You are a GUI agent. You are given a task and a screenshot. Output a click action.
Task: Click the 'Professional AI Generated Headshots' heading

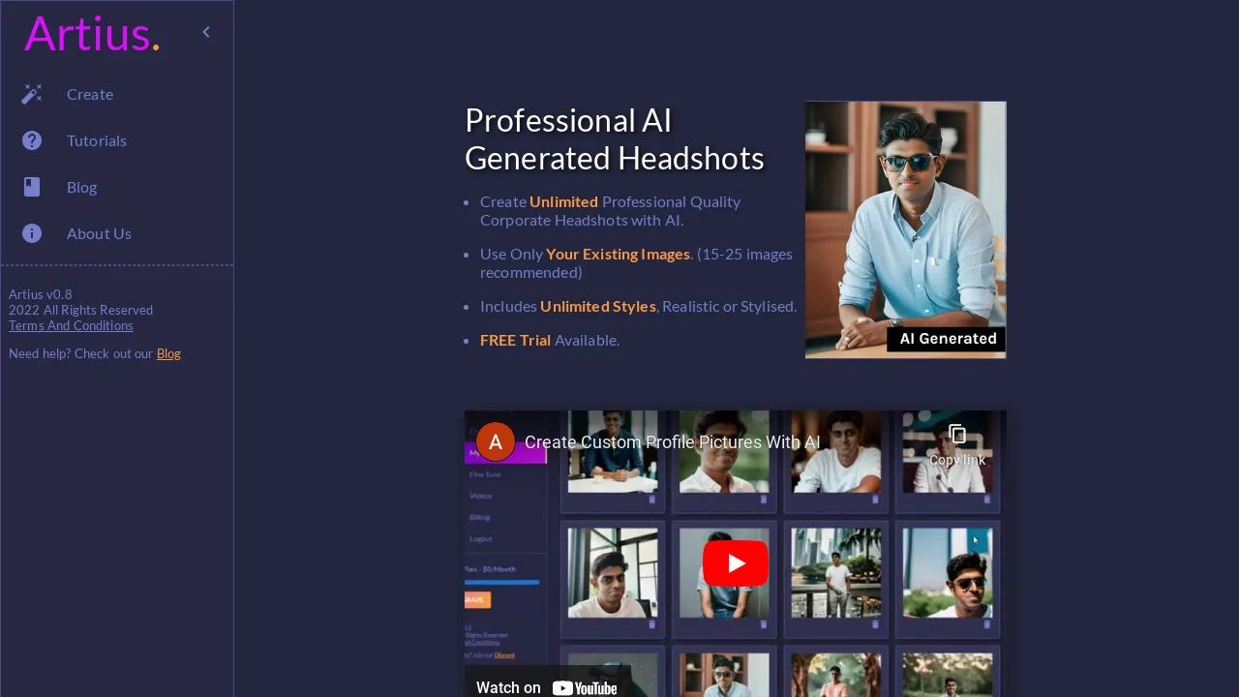(x=615, y=139)
